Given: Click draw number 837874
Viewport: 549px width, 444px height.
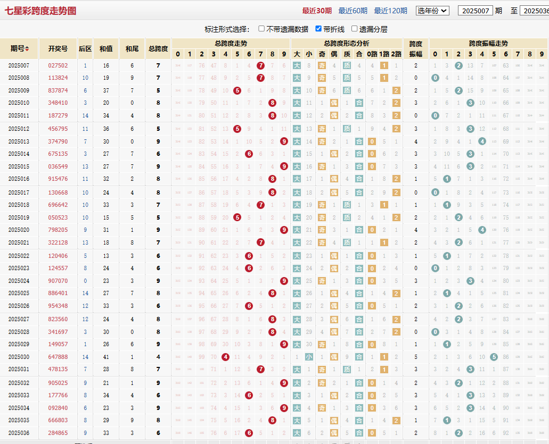Looking at the screenshot, I should click(x=58, y=90).
